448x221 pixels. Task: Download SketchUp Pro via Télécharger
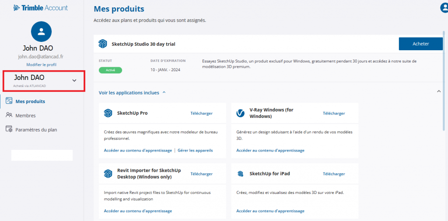coord(201,113)
